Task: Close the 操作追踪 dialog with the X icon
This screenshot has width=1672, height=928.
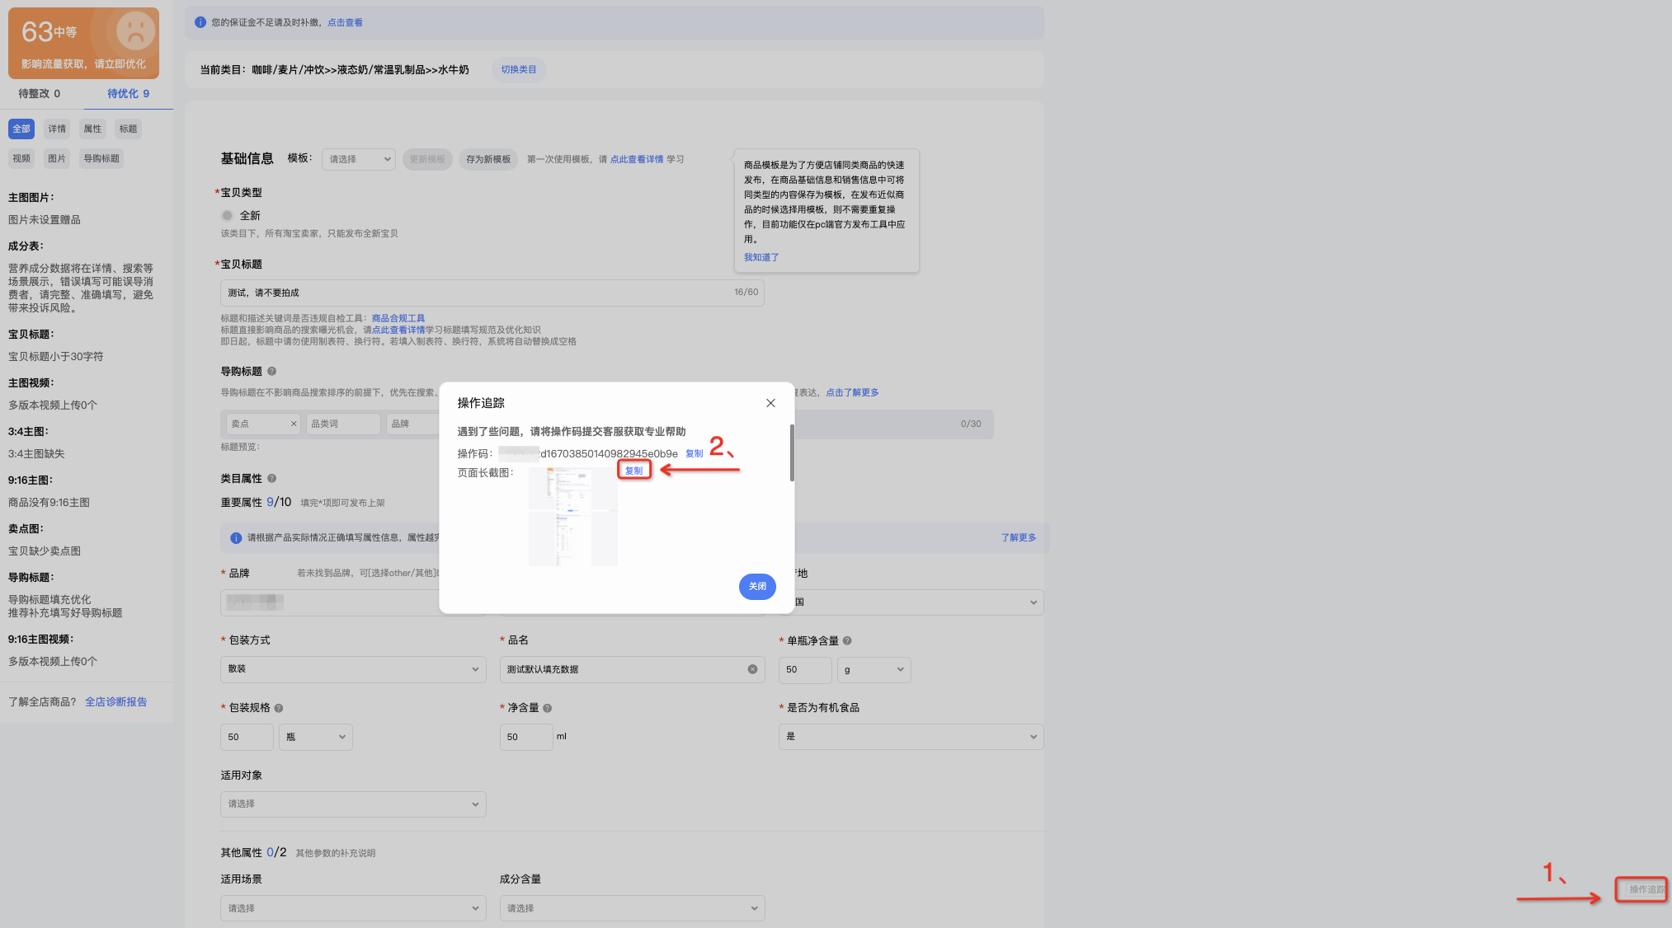Action: pos(770,403)
